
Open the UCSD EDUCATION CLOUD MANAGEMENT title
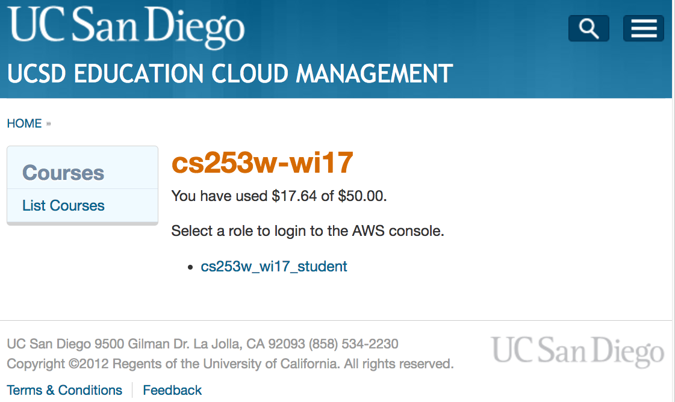pos(229,74)
